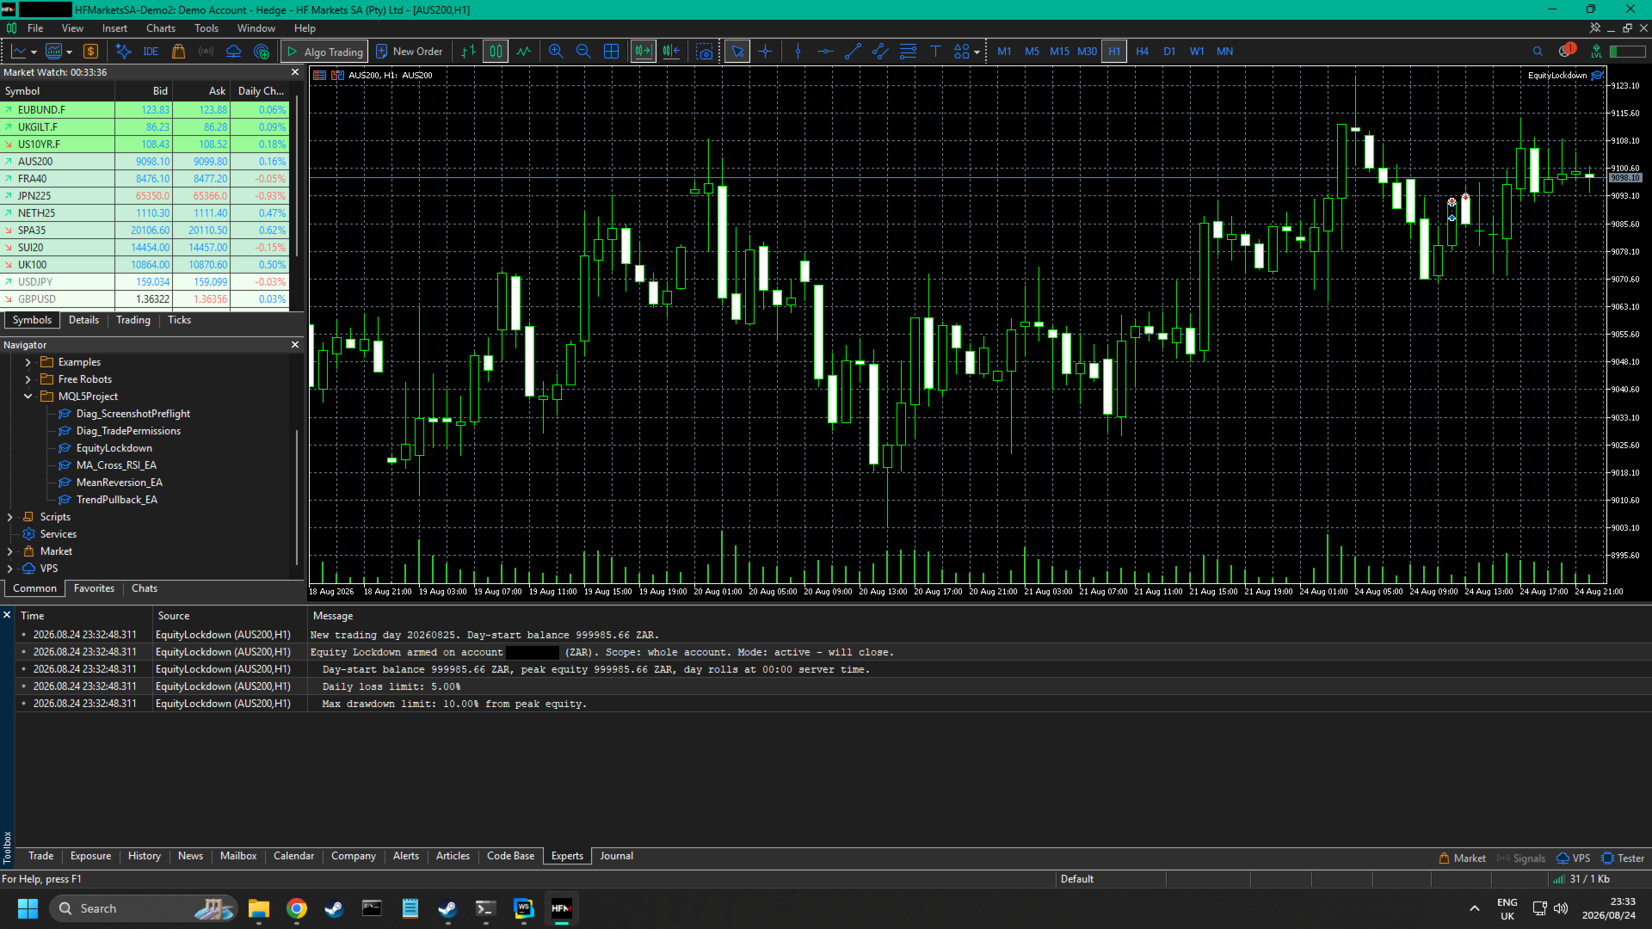Image resolution: width=1652 pixels, height=929 pixels.
Task: Open the tile windows grid icon
Action: click(x=612, y=52)
